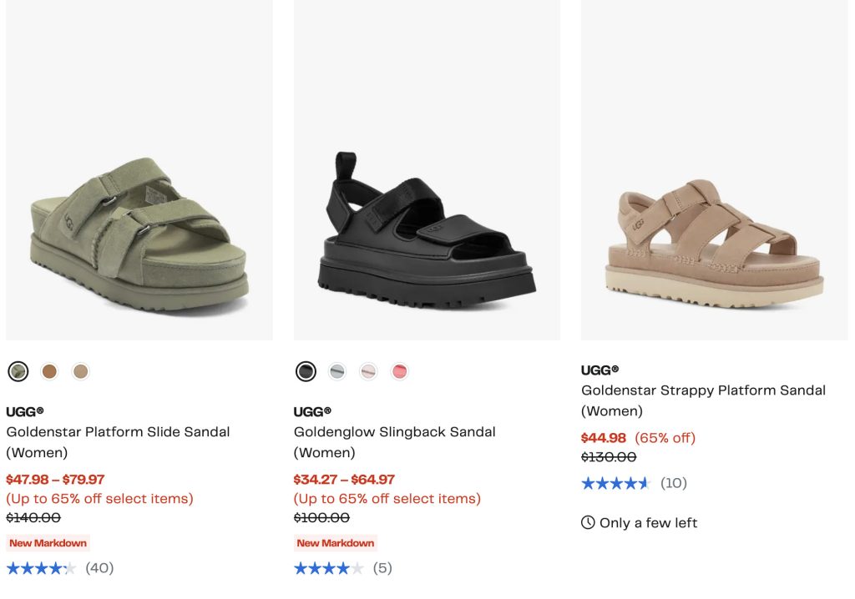Viewport: 855px width, 599px height.
Task: Click the black slingback sandal image
Action: pos(427,229)
